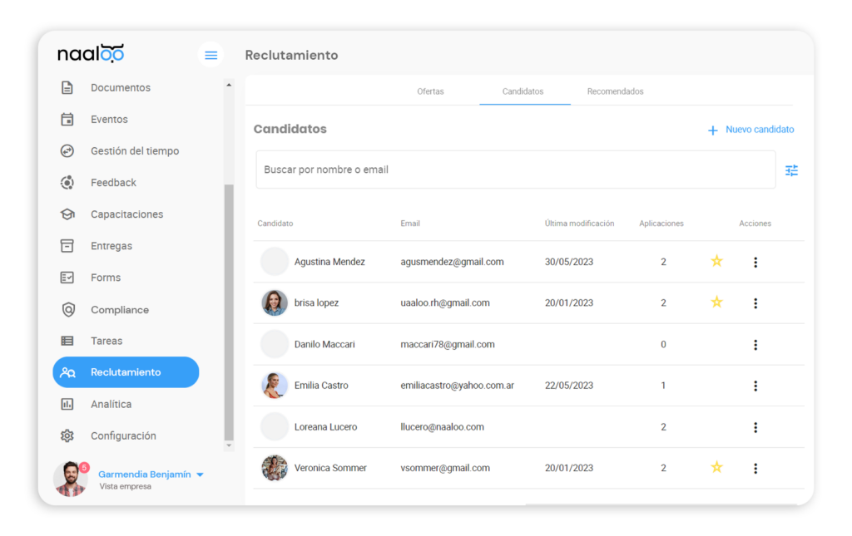Click sidebar scroll up arrow
This screenshot has height=536, width=852.
[229, 85]
